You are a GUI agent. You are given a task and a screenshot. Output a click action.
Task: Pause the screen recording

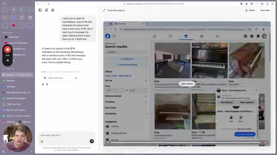pos(7,60)
